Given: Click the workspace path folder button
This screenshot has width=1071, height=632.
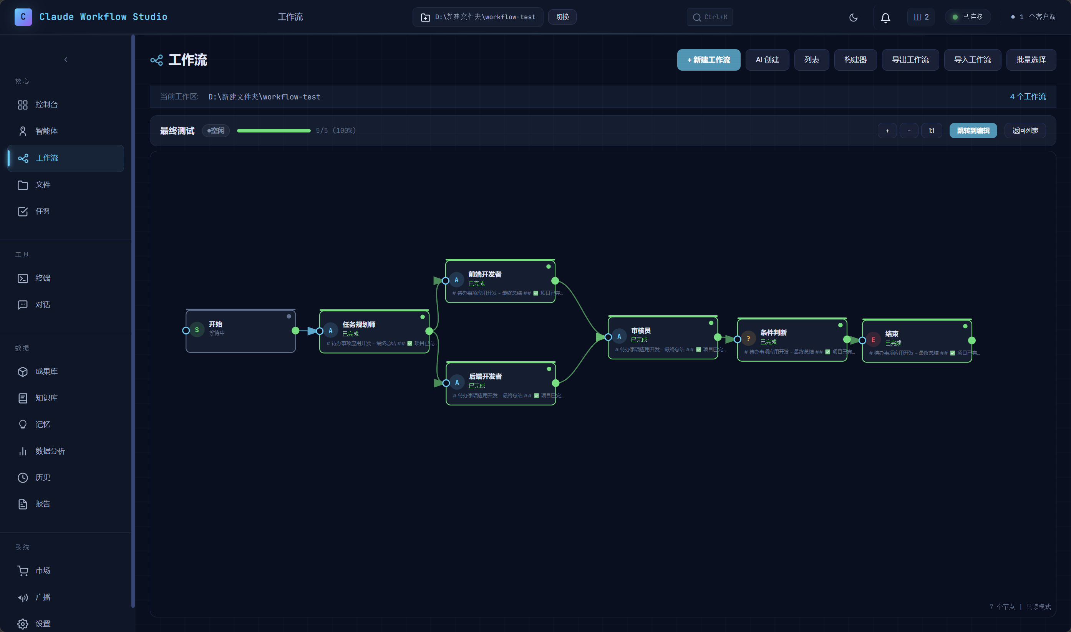Looking at the screenshot, I should click(477, 17).
